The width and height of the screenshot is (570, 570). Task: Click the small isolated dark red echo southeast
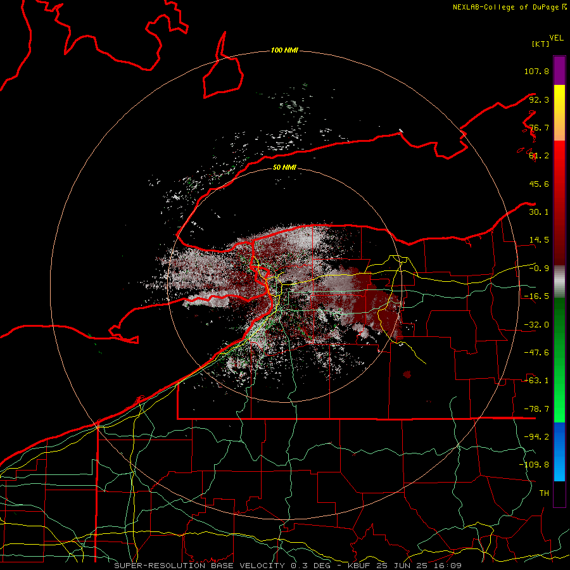click(x=407, y=374)
